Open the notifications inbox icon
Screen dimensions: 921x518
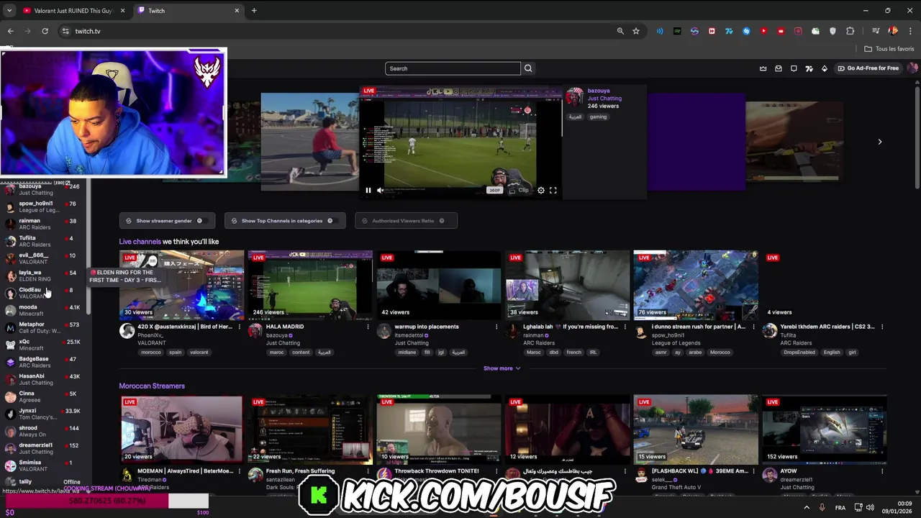779,68
